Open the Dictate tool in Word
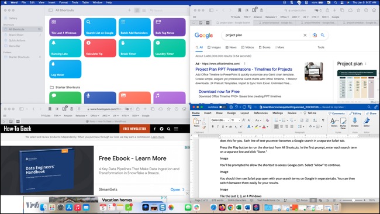 [x=354, y=122]
